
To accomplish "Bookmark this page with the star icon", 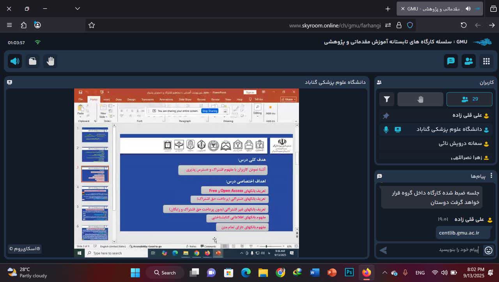I will (92, 25).
